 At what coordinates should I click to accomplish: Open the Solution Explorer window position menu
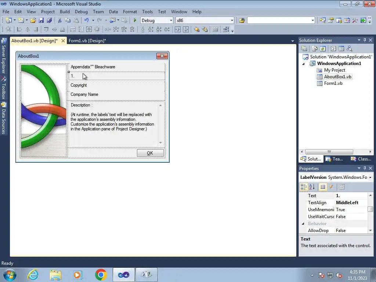359,40
